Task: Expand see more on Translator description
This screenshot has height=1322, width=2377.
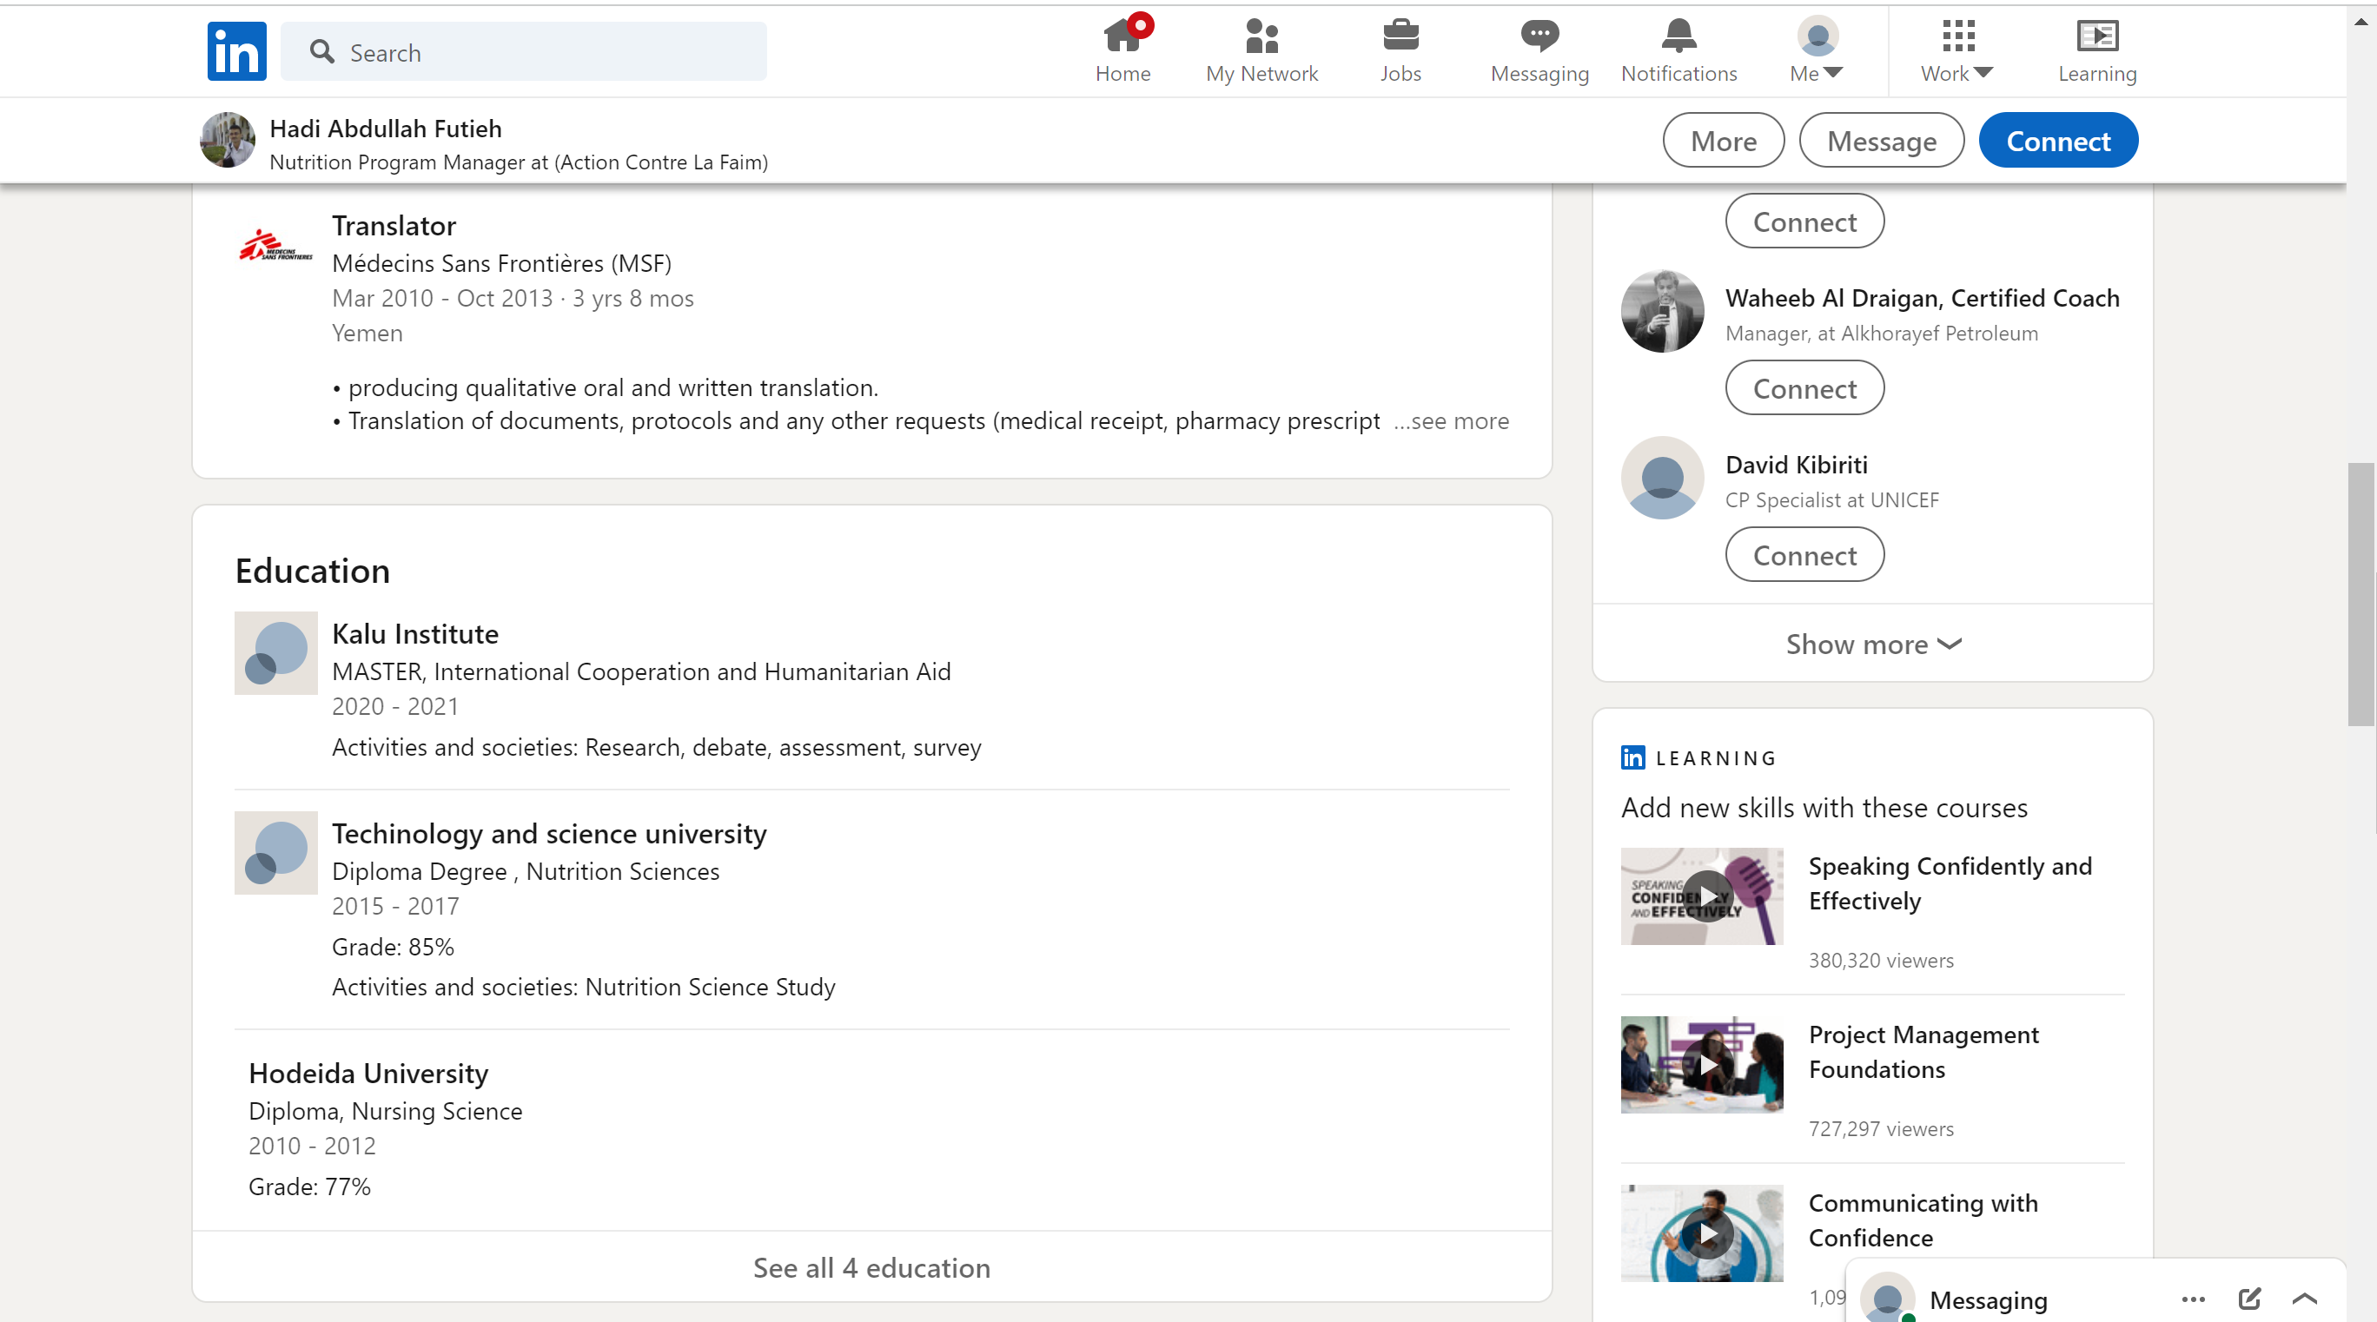Action: coord(1452,421)
